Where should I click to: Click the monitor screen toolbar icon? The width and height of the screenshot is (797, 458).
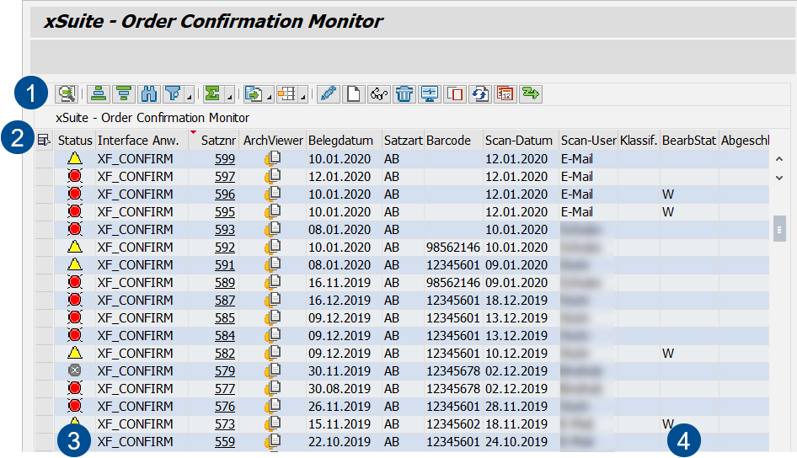(x=430, y=94)
